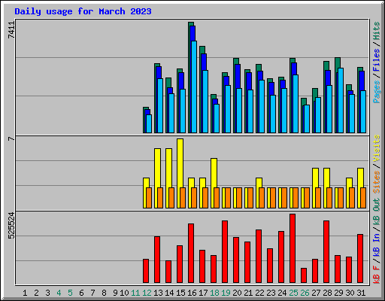The height and width of the screenshot is (301, 385).
Task: Click the y-axis value 525524
Action: (x=11, y=226)
